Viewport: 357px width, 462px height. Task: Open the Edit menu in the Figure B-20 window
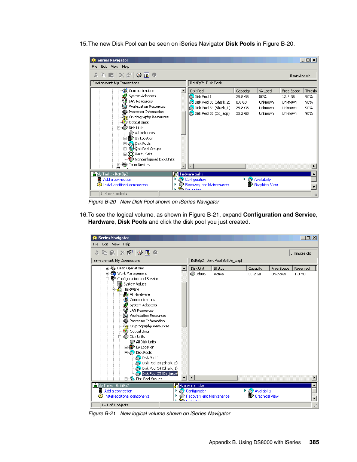click(104, 67)
